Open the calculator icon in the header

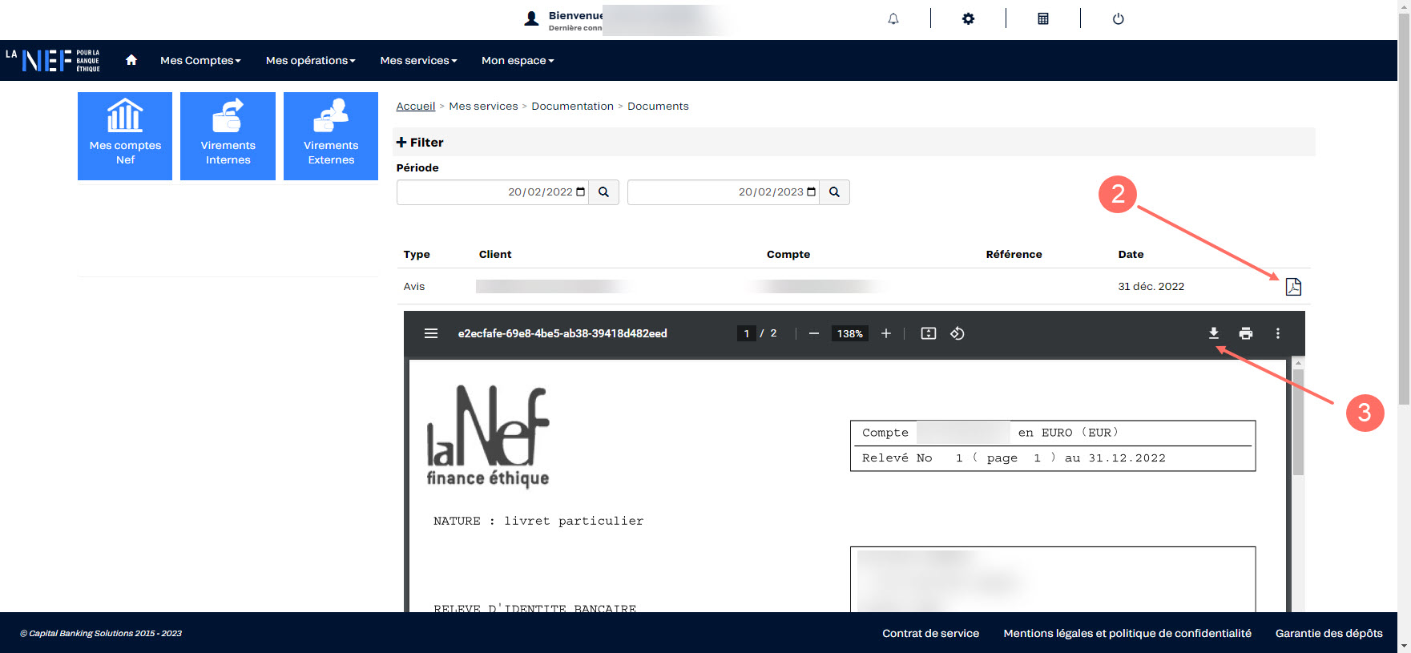click(x=1043, y=18)
